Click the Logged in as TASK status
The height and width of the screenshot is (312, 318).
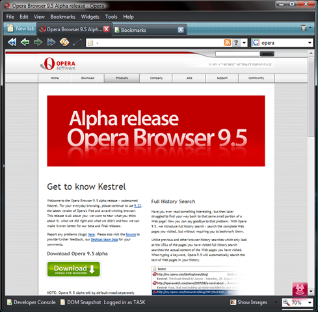(124, 302)
